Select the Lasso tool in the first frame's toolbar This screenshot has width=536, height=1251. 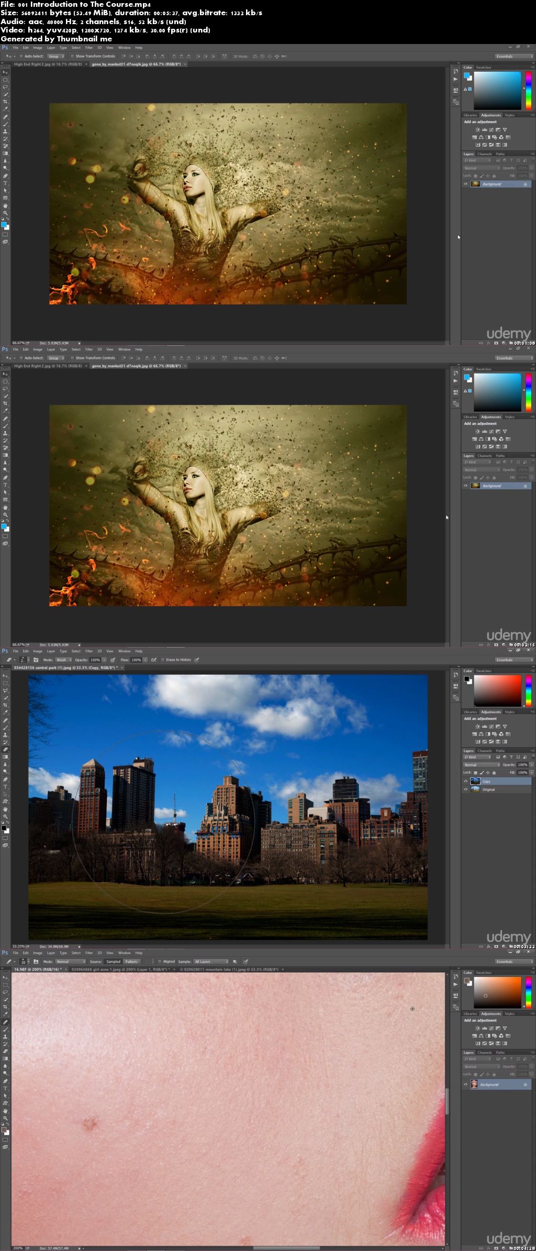(6, 87)
